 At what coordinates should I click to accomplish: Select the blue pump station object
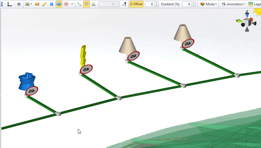(27, 81)
